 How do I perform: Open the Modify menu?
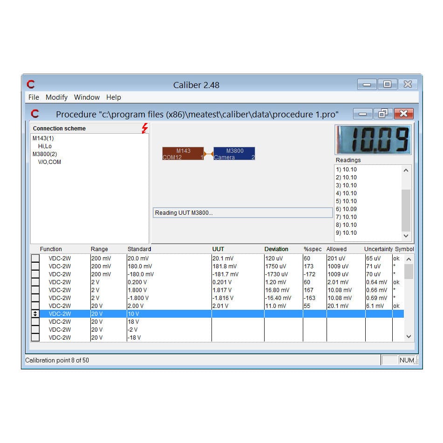56,97
